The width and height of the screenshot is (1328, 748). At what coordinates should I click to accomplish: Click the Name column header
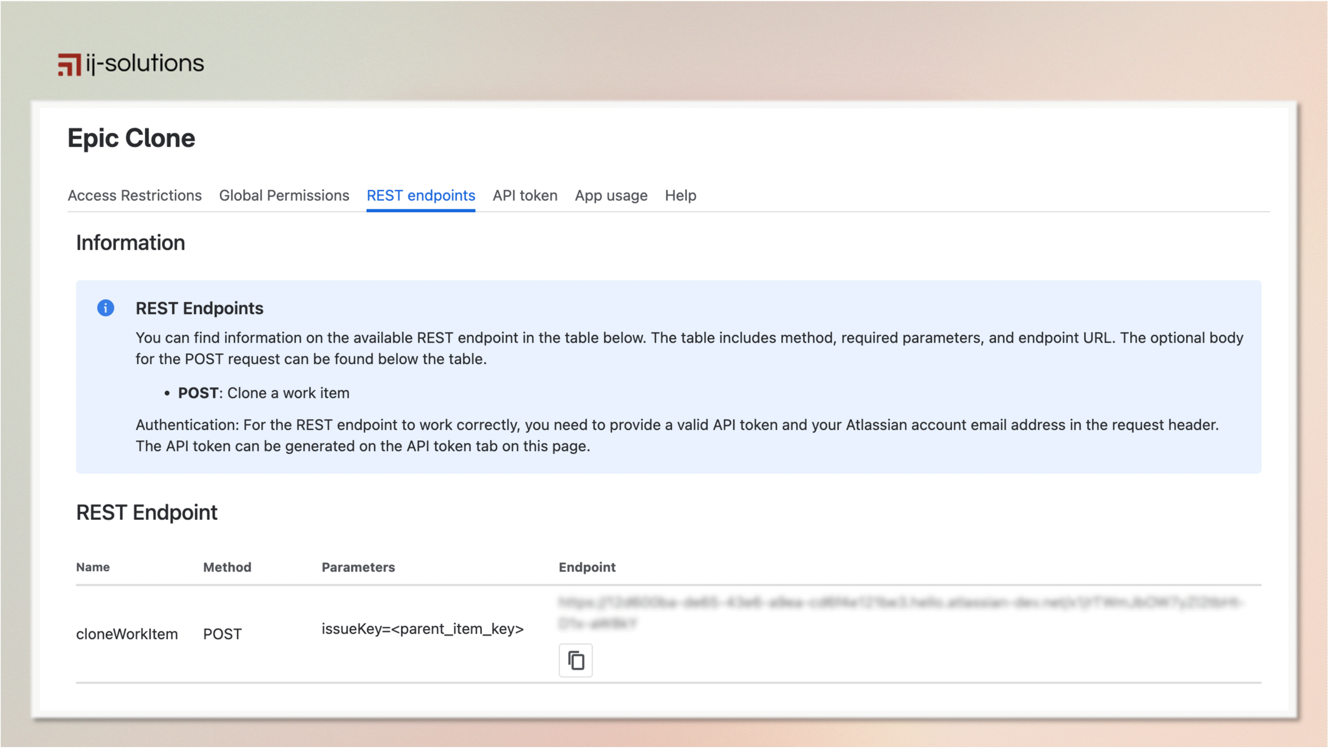click(x=93, y=567)
